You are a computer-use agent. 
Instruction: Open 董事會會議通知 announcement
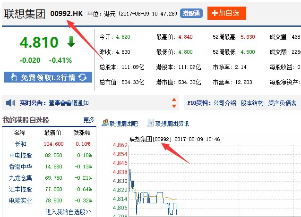tap(69, 103)
